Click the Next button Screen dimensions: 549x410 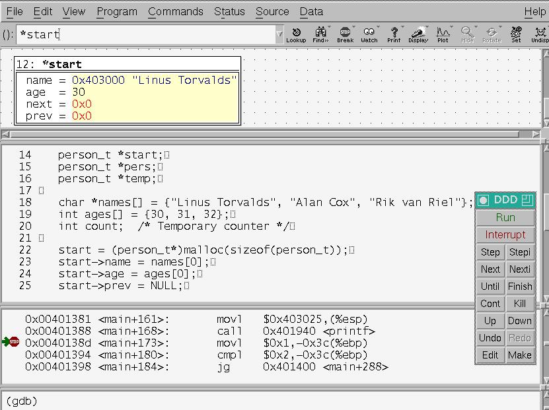point(490,269)
